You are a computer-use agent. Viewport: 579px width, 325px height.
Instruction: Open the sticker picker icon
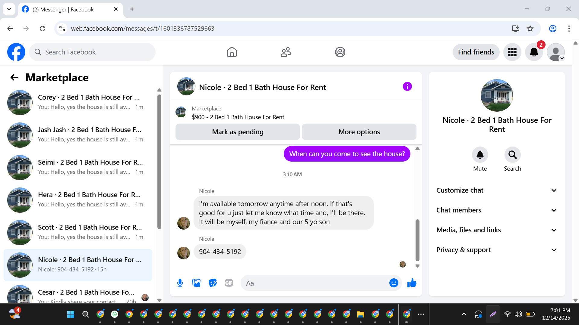click(213, 283)
